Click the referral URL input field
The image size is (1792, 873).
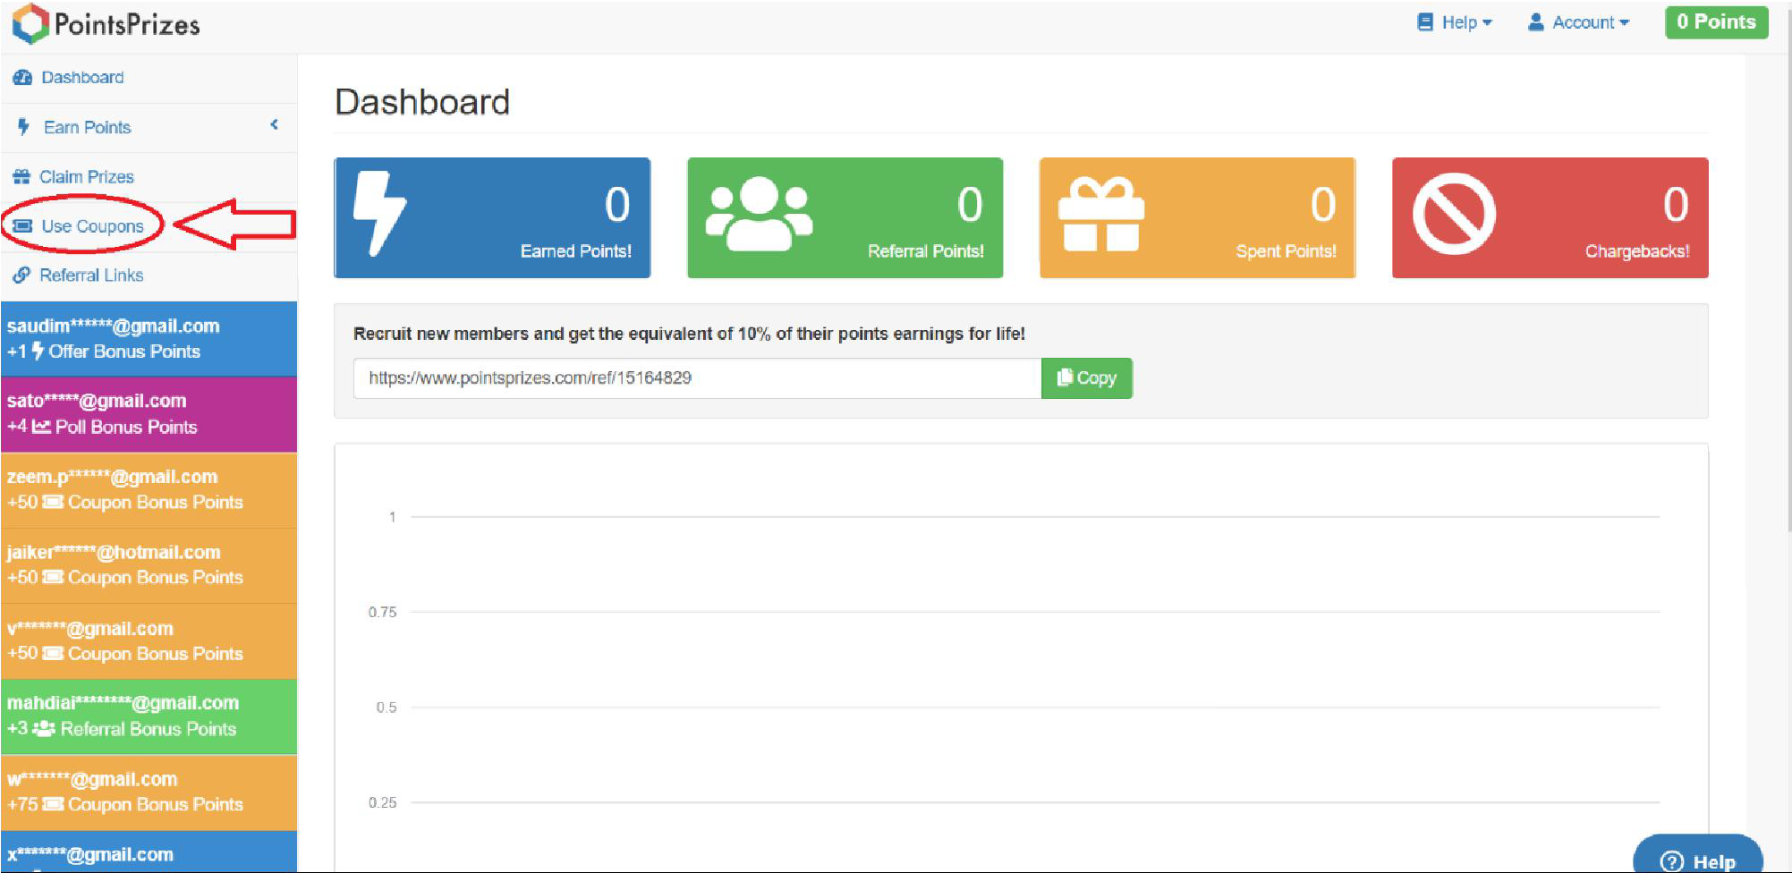point(697,377)
